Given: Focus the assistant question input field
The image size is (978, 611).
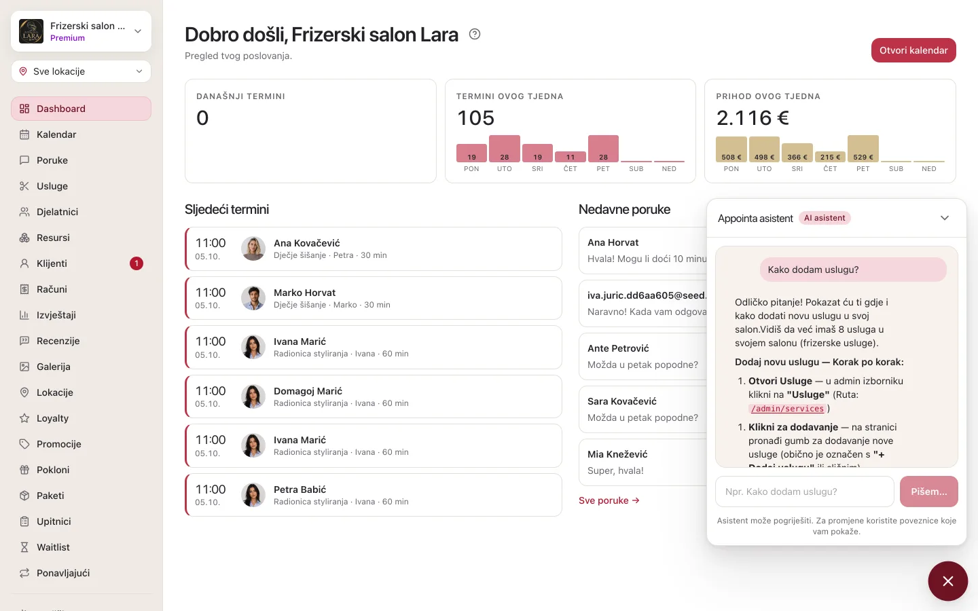Looking at the screenshot, I should [x=805, y=492].
